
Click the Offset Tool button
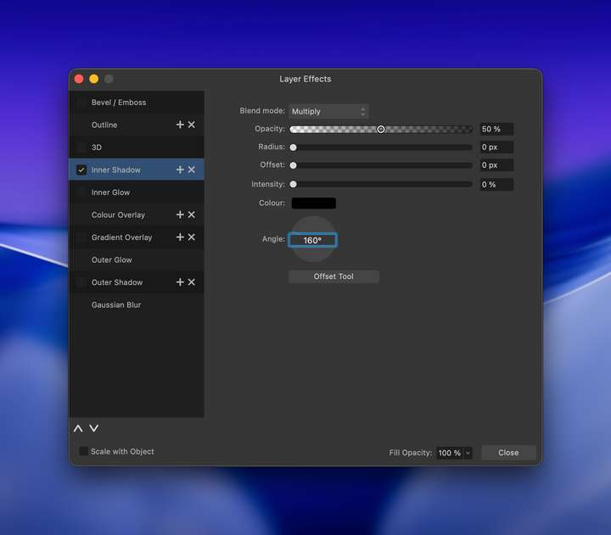(x=334, y=276)
